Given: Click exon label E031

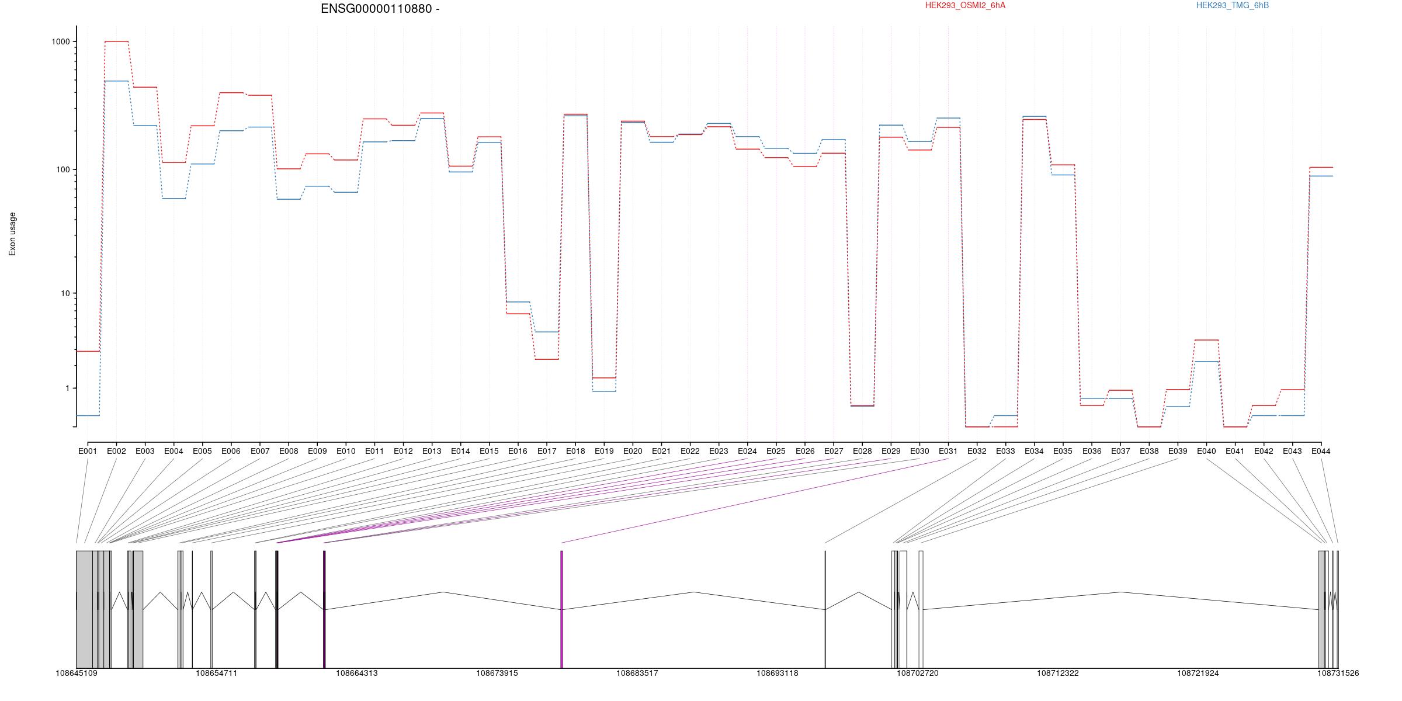Looking at the screenshot, I should (948, 451).
